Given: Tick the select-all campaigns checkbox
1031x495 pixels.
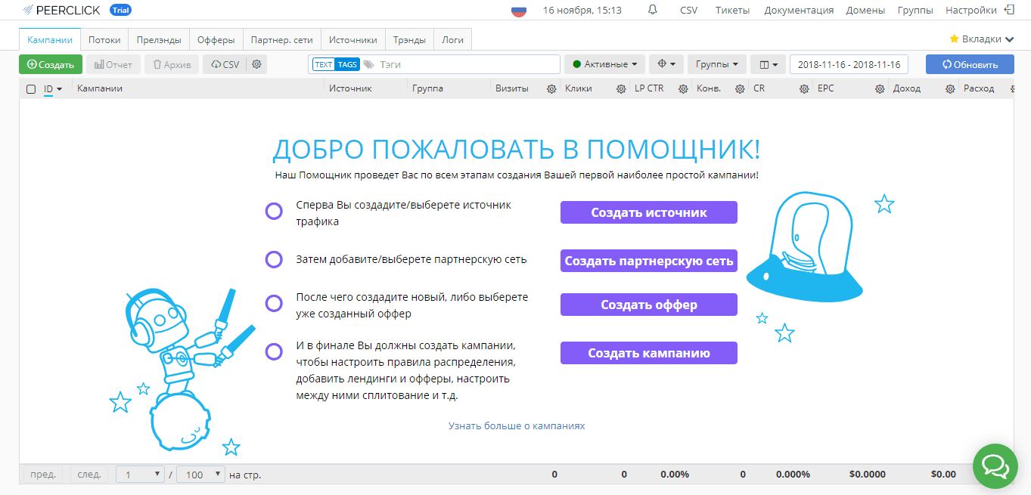Looking at the screenshot, I should [x=31, y=89].
